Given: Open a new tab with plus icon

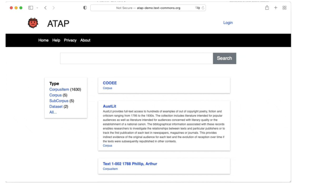Looking at the screenshot, I should [x=276, y=8].
